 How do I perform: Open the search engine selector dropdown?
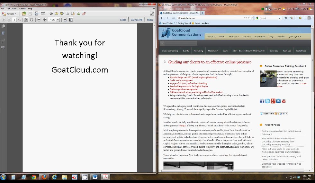tap(257, 18)
